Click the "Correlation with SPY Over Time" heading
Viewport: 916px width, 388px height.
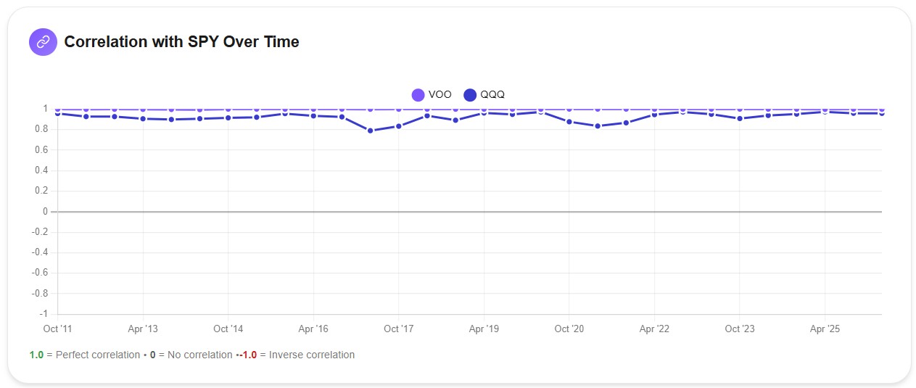[x=181, y=42]
